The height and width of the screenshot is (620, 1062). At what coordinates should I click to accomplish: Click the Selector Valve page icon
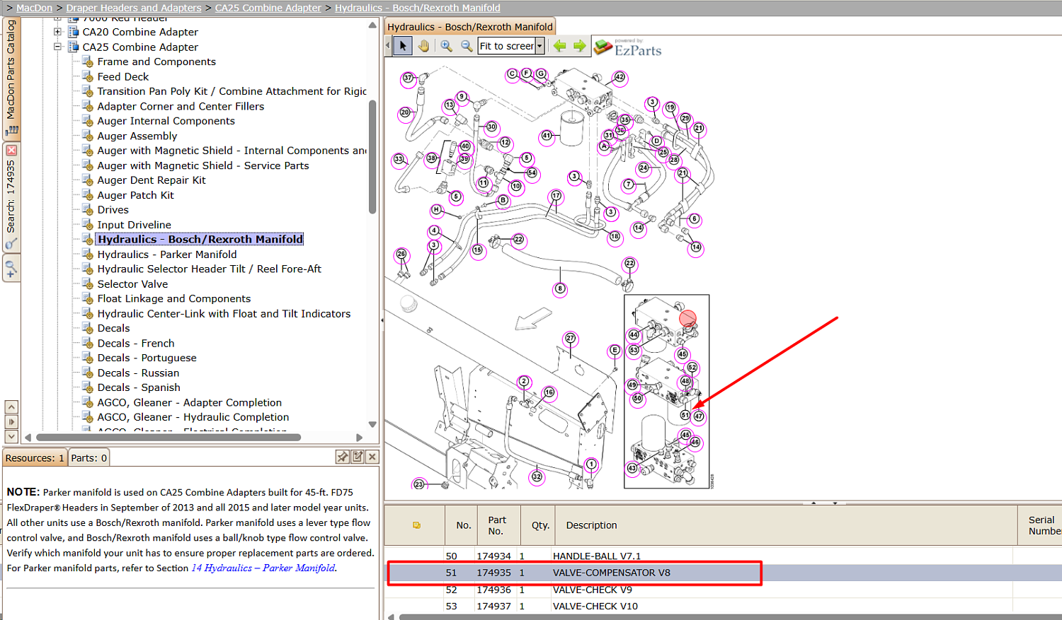click(x=88, y=283)
